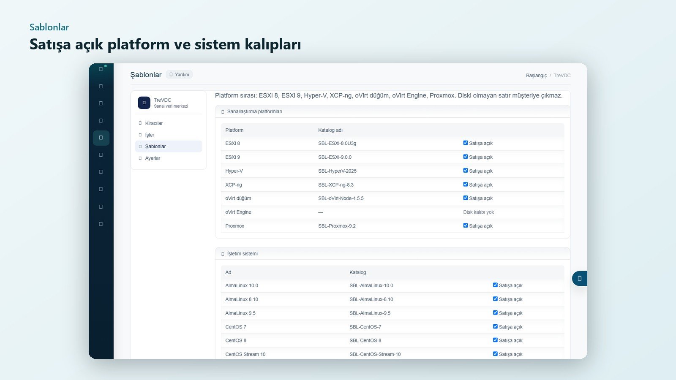
Task: Click the dark TreVDC logo tile
Action: tap(144, 103)
